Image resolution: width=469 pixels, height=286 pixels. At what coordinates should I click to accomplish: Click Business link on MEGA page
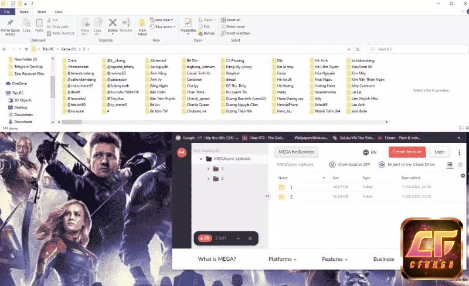(x=384, y=259)
